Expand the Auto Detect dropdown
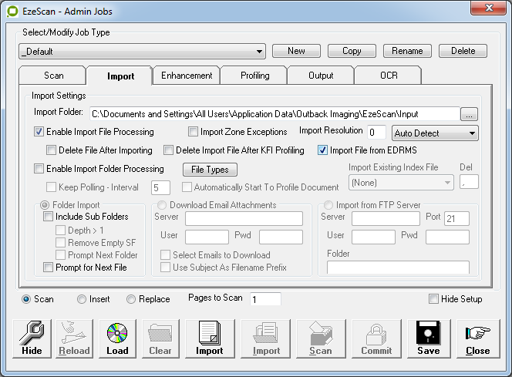Image resolution: width=512 pixels, height=377 pixels. point(435,133)
